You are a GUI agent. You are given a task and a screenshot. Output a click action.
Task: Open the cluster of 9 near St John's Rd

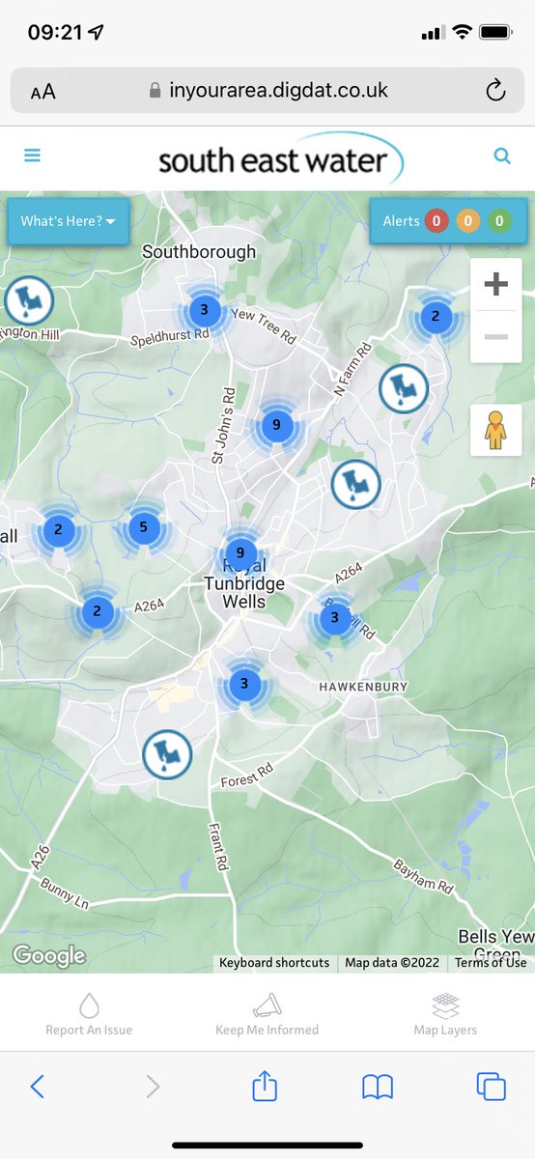[277, 425]
